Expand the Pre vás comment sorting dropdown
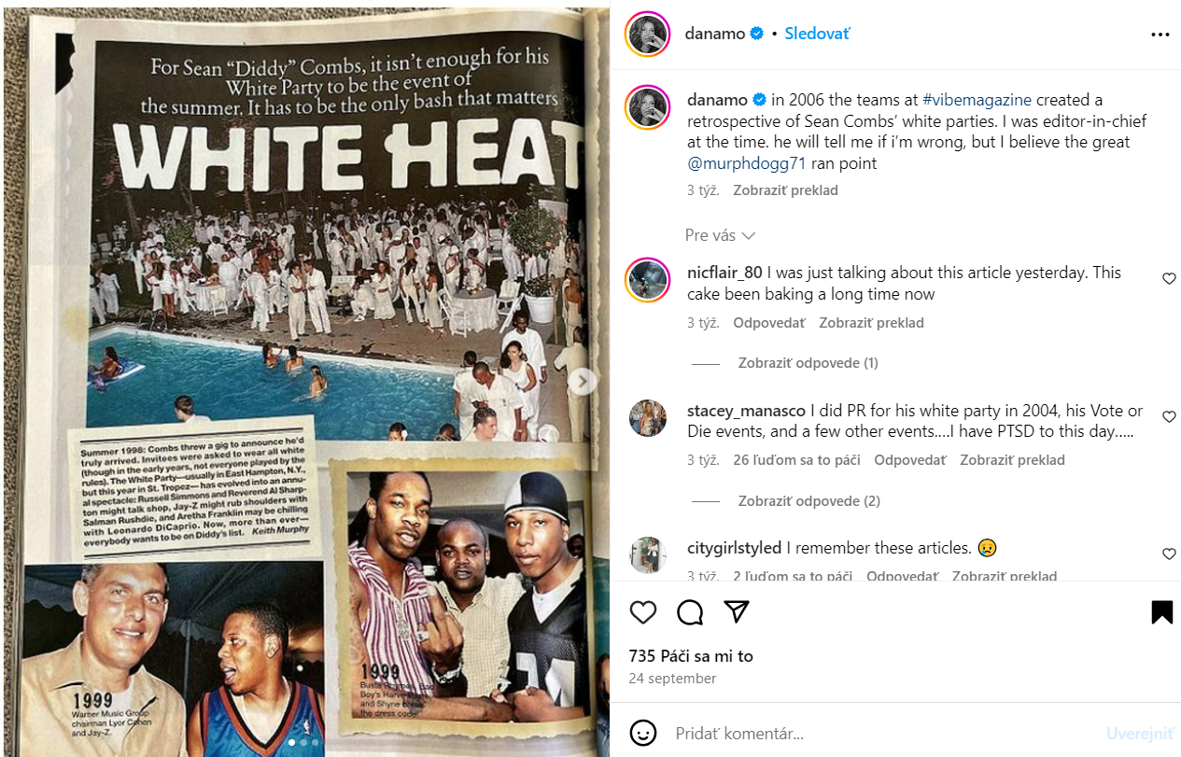This screenshot has height=757, width=1181. (720, 235)
